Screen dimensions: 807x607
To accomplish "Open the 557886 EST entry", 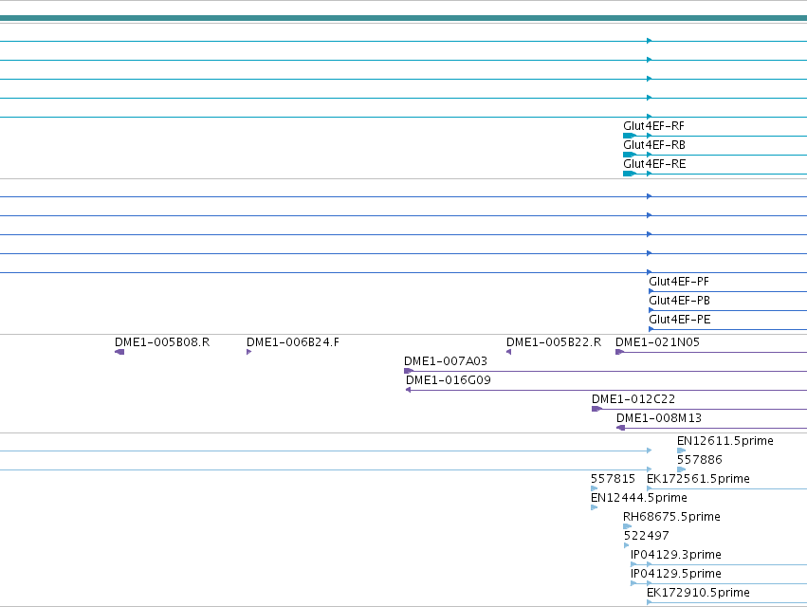I will coord(700,460).
